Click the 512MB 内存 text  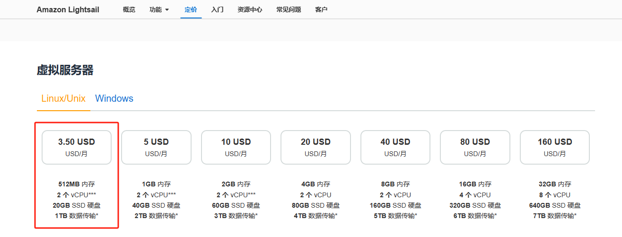[77, 184]
